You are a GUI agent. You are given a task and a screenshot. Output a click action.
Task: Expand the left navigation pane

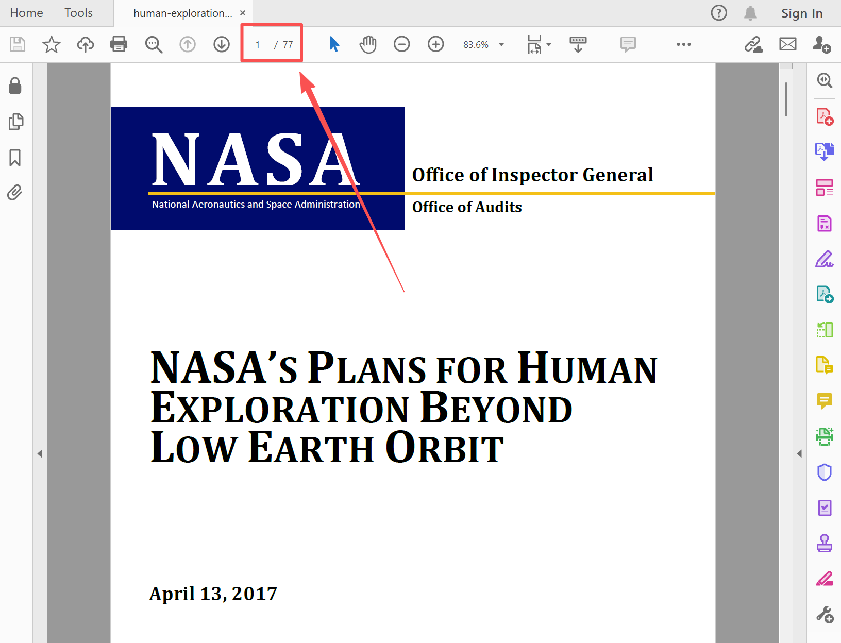[40, 454]
